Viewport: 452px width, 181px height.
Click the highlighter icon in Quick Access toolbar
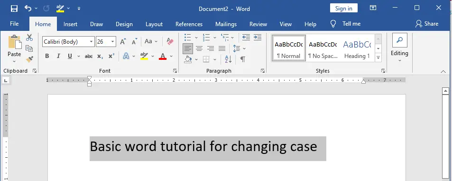pyautogui.click(x=60, y=9)
